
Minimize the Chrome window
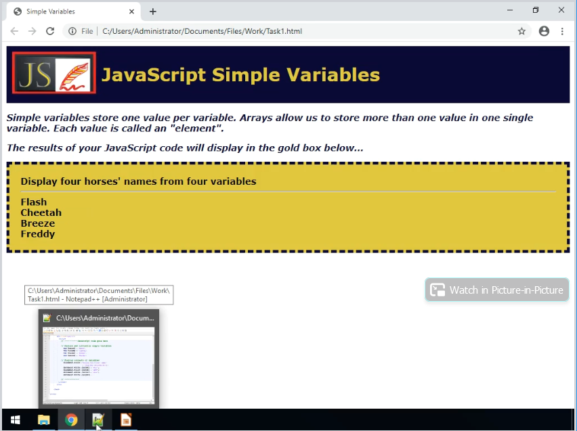click(x=510, y=10)
